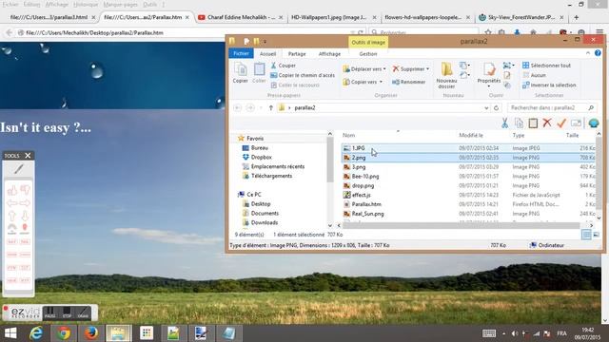This screenshot has width=609, height=342.
Task: Click the ezvid PAUSE button
Action: coord(49,313)
